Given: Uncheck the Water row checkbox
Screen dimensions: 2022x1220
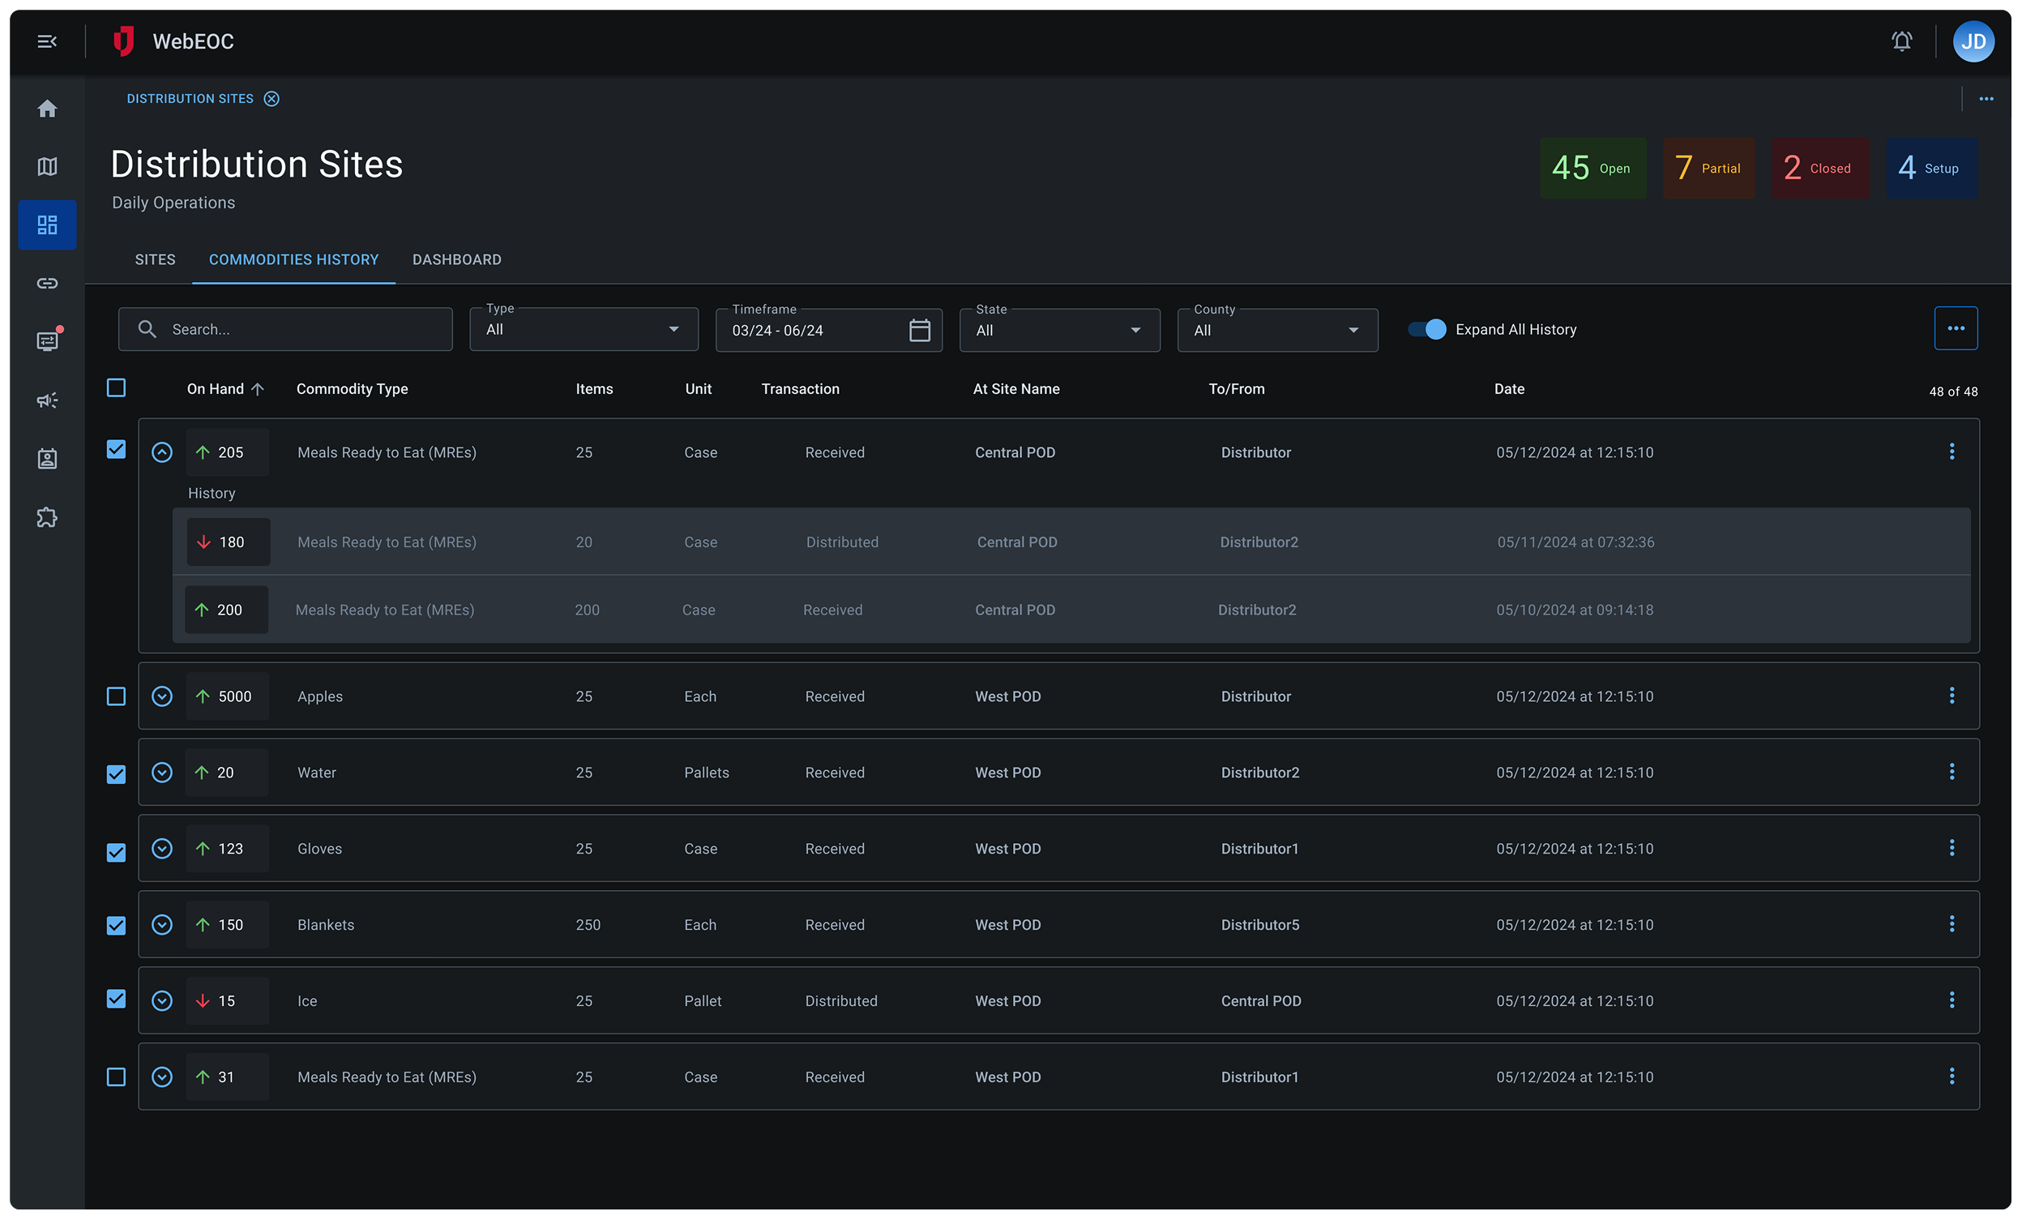Looking at the screenshot, I should coord(117,773).
